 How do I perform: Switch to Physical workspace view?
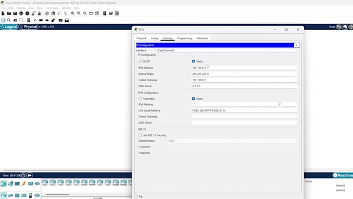(29, 27)
